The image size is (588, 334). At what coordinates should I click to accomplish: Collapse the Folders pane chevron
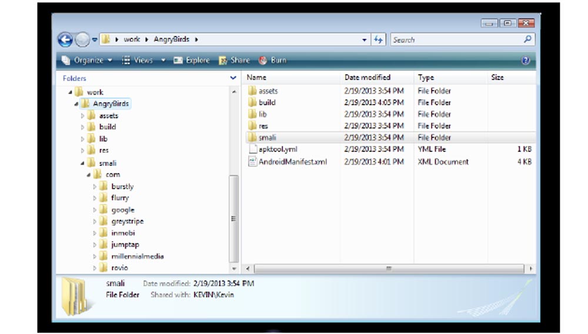[x=233, y=78]
